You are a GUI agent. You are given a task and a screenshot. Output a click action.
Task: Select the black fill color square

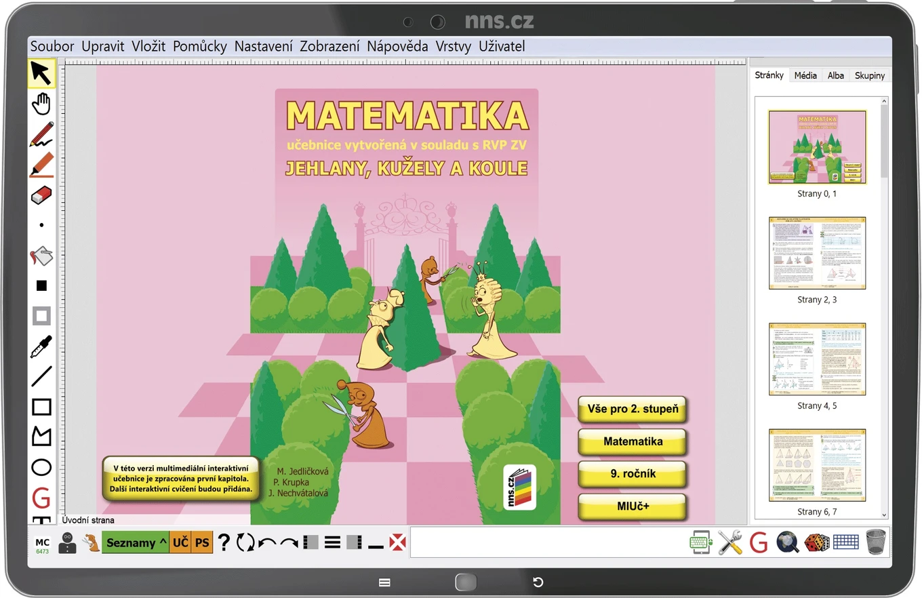click(41, 286)
